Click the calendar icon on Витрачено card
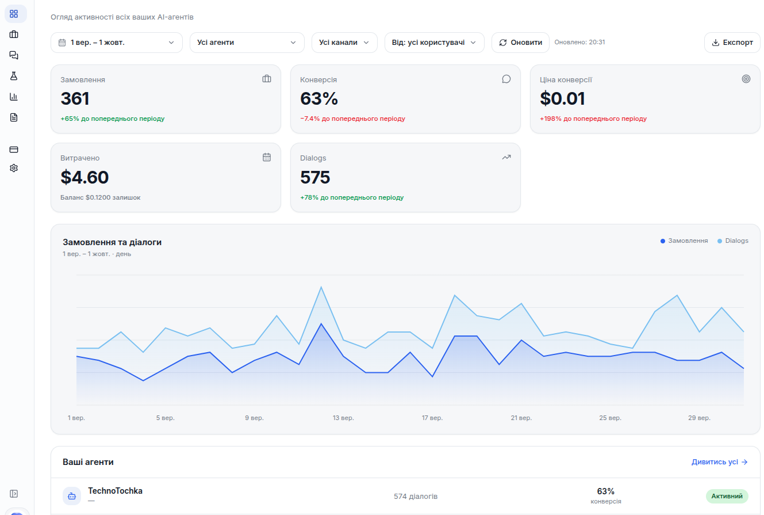Image resolution: width=764 pixels, height=515 pixels. click(x=267, y=157)
